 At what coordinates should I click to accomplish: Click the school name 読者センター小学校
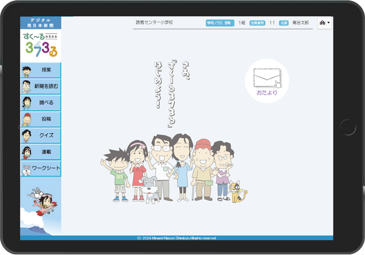[154, 22]
